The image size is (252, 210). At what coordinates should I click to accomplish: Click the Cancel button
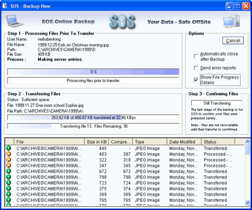[233, 40]
